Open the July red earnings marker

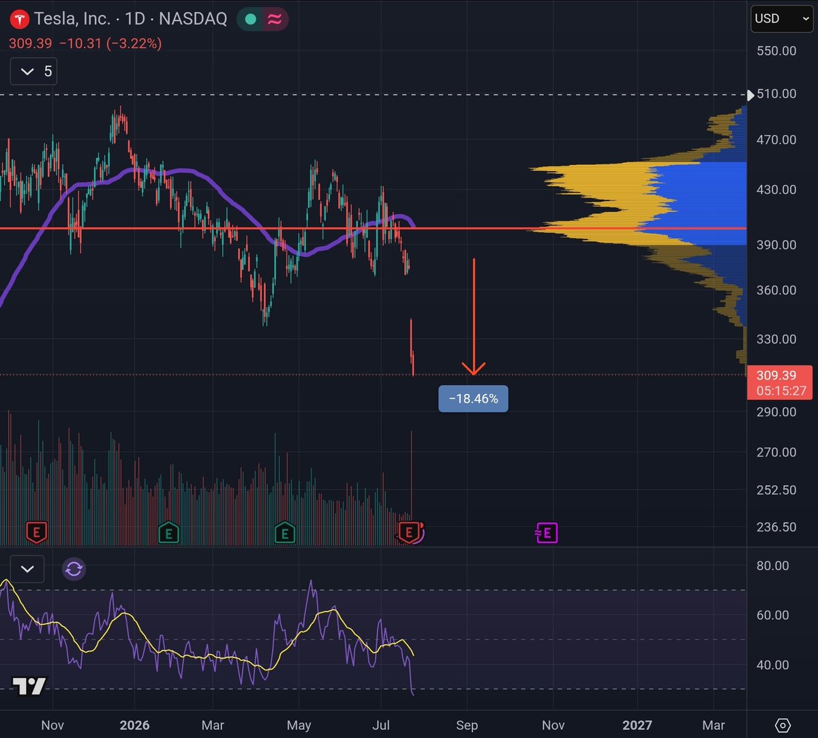[410, 532]
